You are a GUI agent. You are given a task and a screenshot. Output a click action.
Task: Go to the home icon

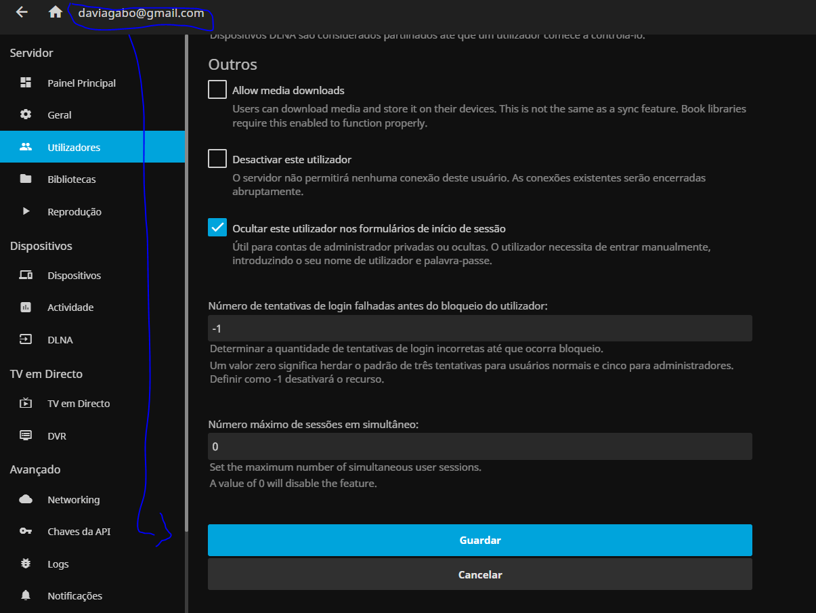pyautogui.click(x=56, y=12)
